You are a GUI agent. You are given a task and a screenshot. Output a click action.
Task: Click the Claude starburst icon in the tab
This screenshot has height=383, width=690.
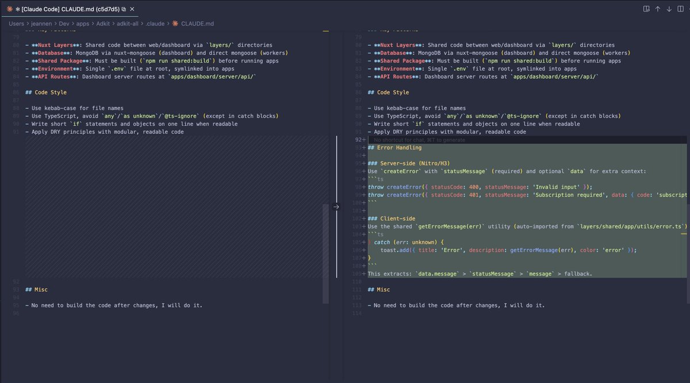click(x=10, y=10)
